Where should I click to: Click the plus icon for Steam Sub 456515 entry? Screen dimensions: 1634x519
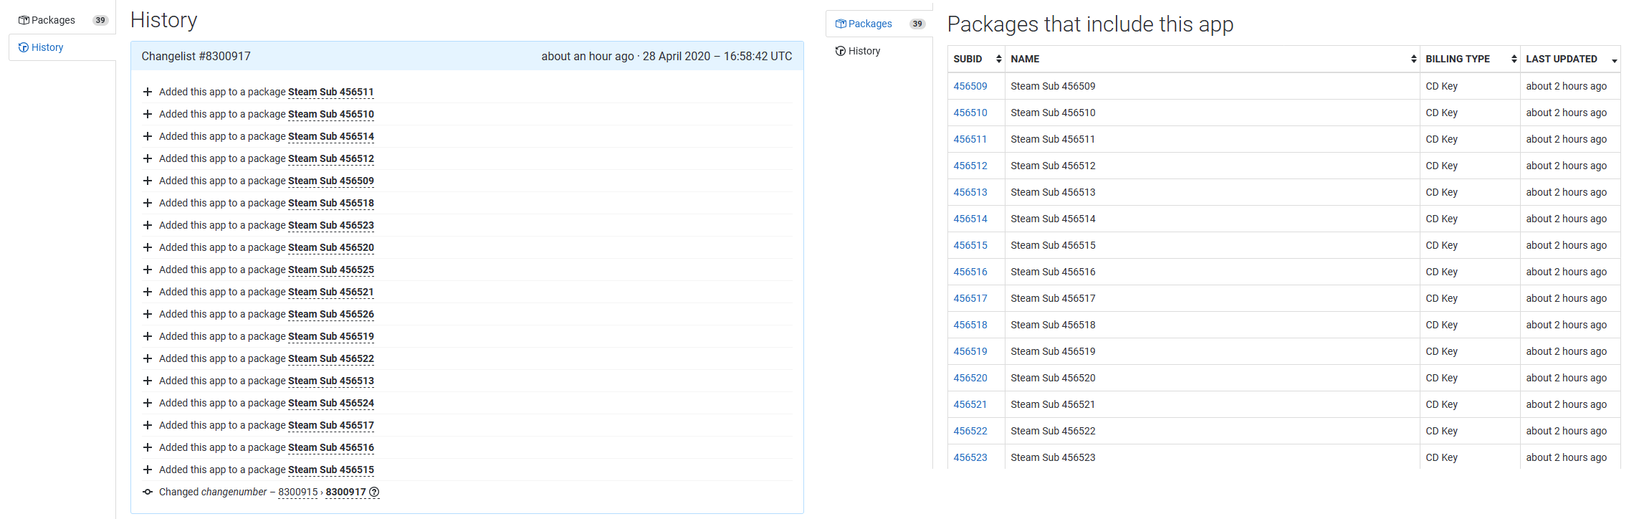click(x=148, y=470)
